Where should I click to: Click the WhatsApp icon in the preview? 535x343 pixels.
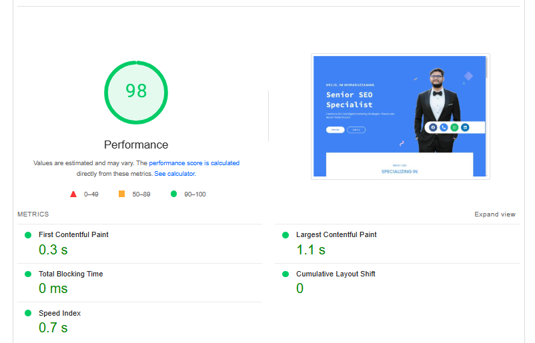point(454,127)
